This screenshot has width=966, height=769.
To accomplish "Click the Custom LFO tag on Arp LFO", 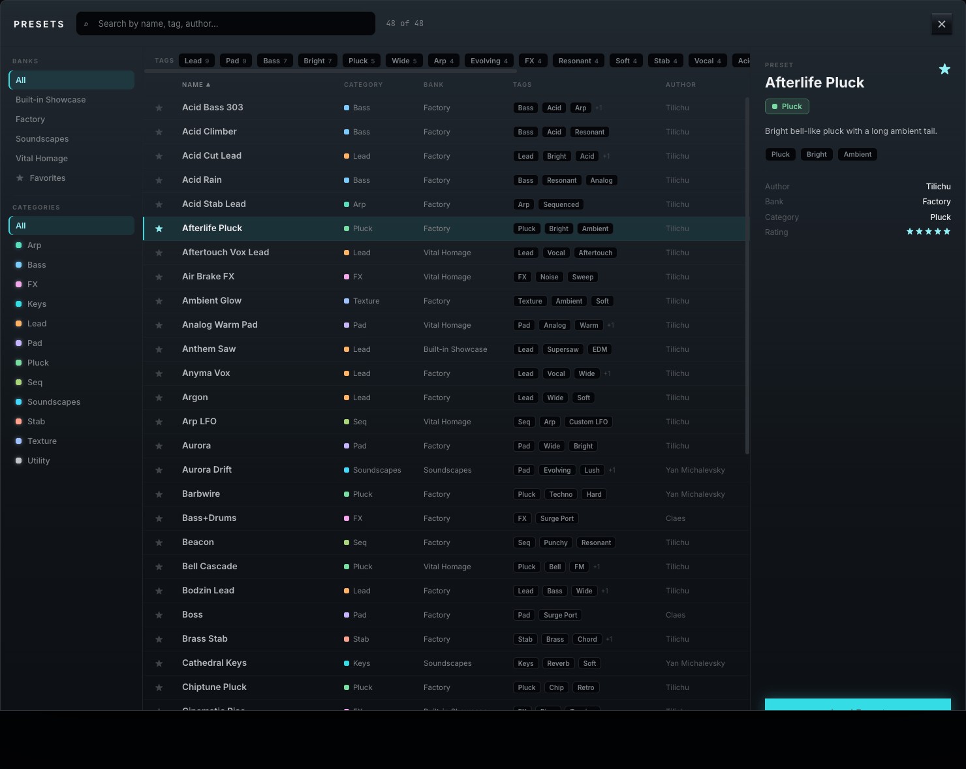I will [x=588, y=422].
